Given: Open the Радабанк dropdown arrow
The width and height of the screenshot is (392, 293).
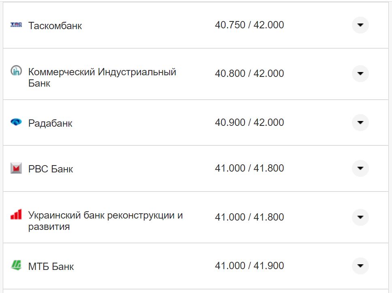Looking at the screenshot, I should click(360, 123).
